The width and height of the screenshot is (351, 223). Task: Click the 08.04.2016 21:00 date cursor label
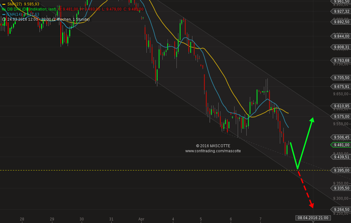coord(313,218)
